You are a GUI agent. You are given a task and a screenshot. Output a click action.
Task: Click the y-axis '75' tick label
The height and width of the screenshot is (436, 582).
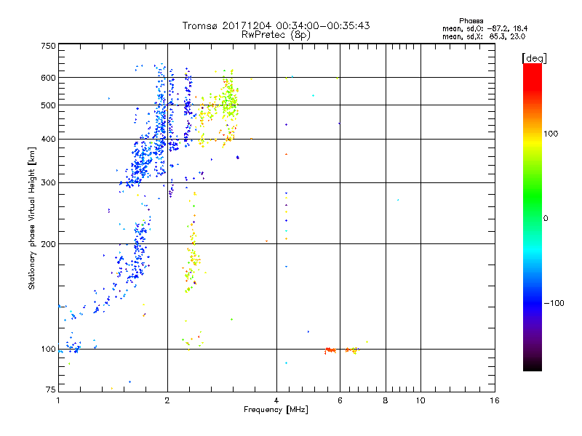(51, 389)
